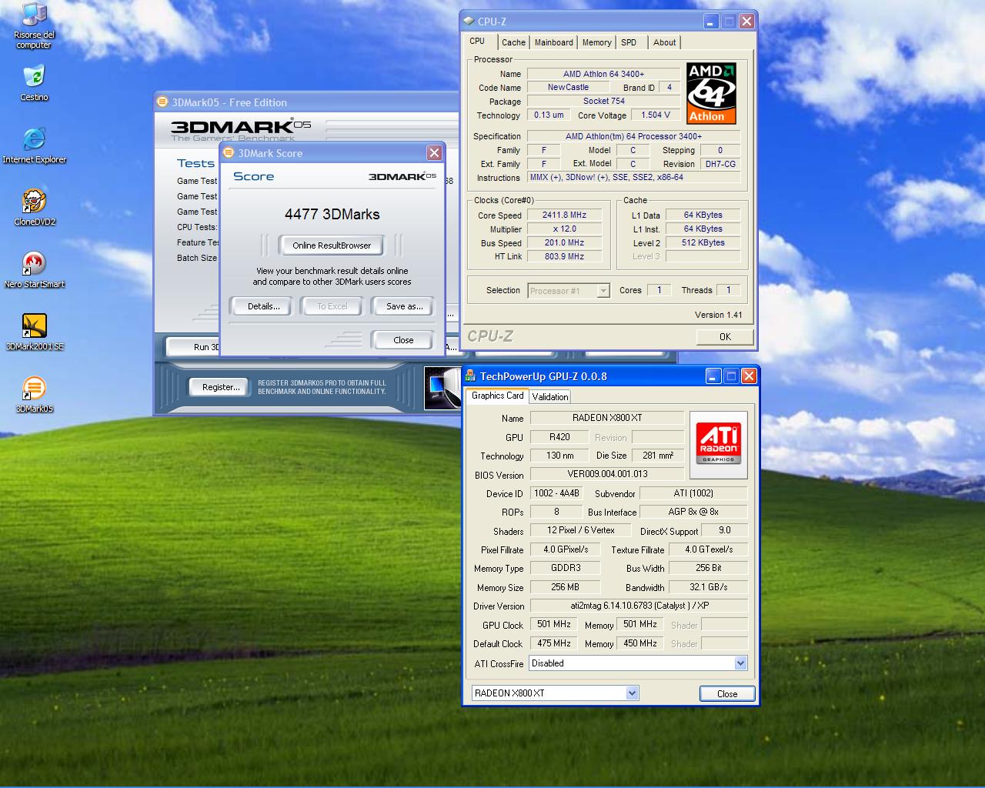Launch Nero StartSmart desktop icon
Viewport: 985px width, 788px height.
point(34,270)
